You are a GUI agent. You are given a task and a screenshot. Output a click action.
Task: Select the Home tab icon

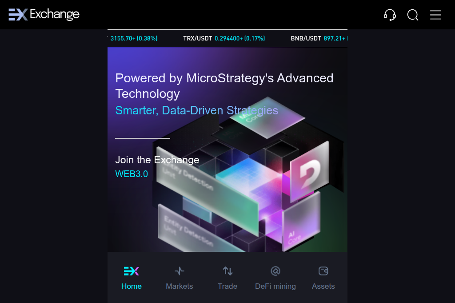pyautogui.click(x=132, y=271)
